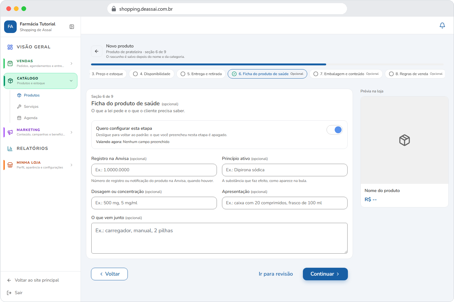Click the Vendas shopping bag icon
The height and width of the screenshot is (302, 454).
[10, 63]
